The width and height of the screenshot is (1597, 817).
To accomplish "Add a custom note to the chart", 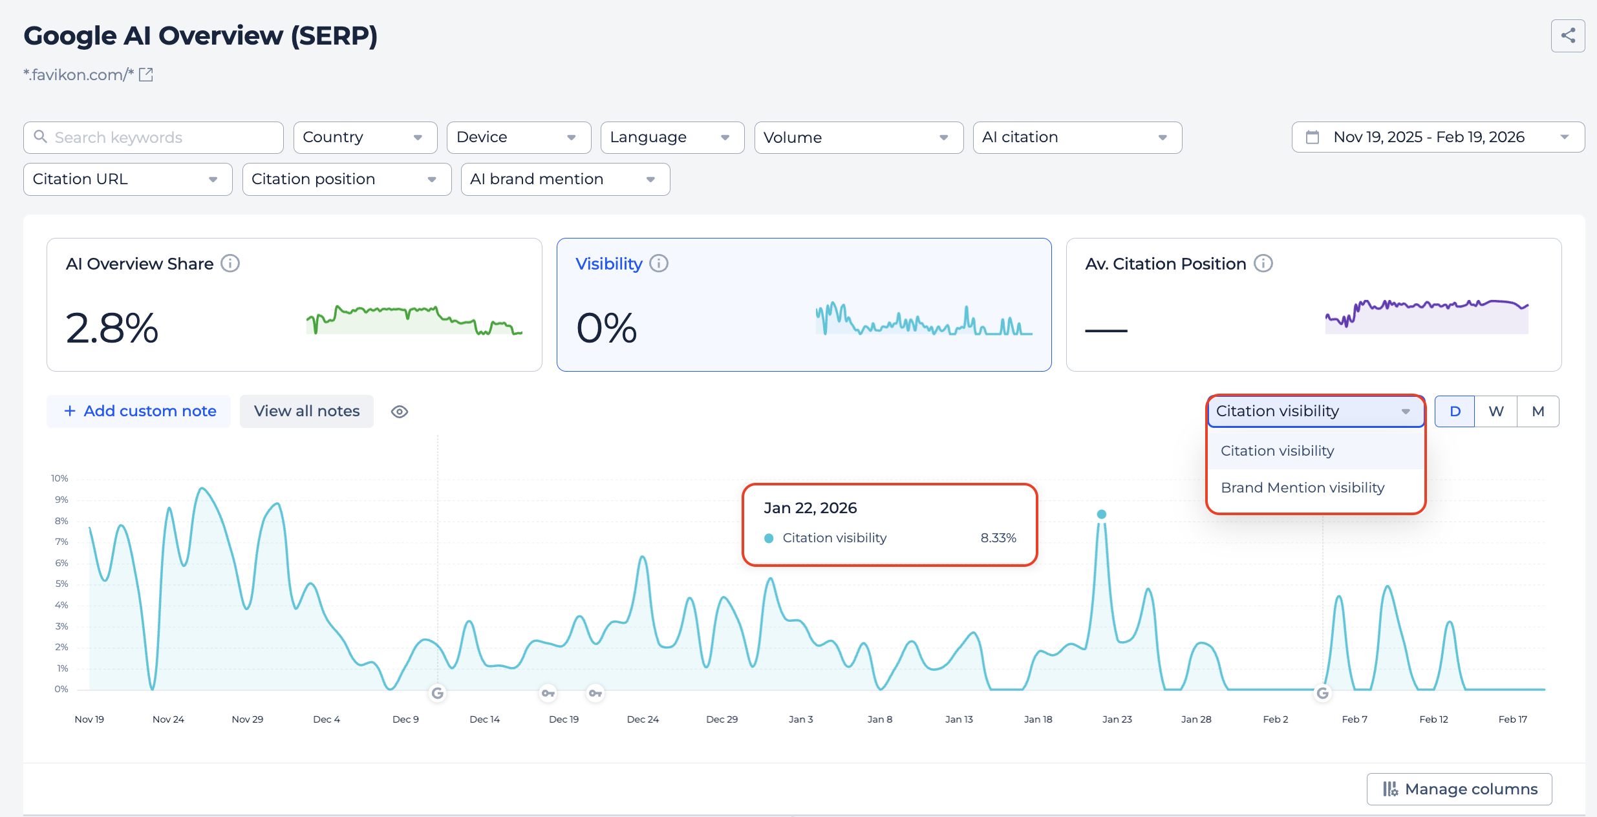I will click(x=138, y=411).
